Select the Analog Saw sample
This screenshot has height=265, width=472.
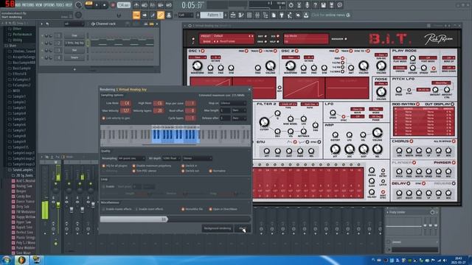[24, 186]
